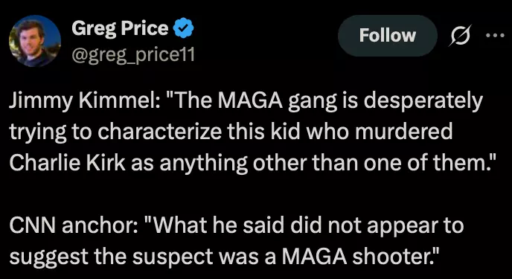Click the Jimmy Kimmel quote paragraph
This screenshot has width=512, height=279.
[253, 132]
